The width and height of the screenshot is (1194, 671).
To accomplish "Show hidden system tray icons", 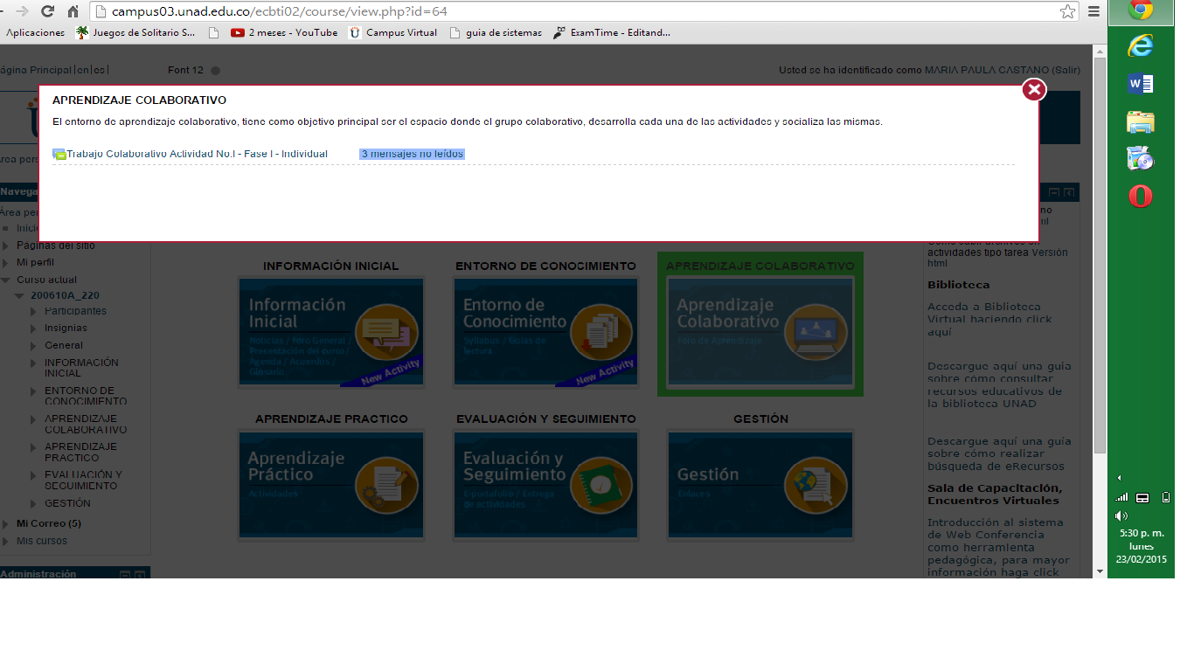I will [x=1120, y=478].
